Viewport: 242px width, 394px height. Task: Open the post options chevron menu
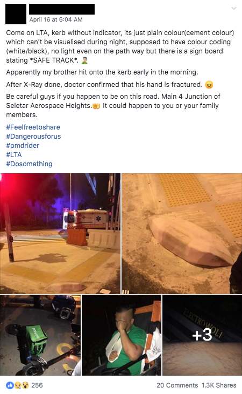click(234, 9)
